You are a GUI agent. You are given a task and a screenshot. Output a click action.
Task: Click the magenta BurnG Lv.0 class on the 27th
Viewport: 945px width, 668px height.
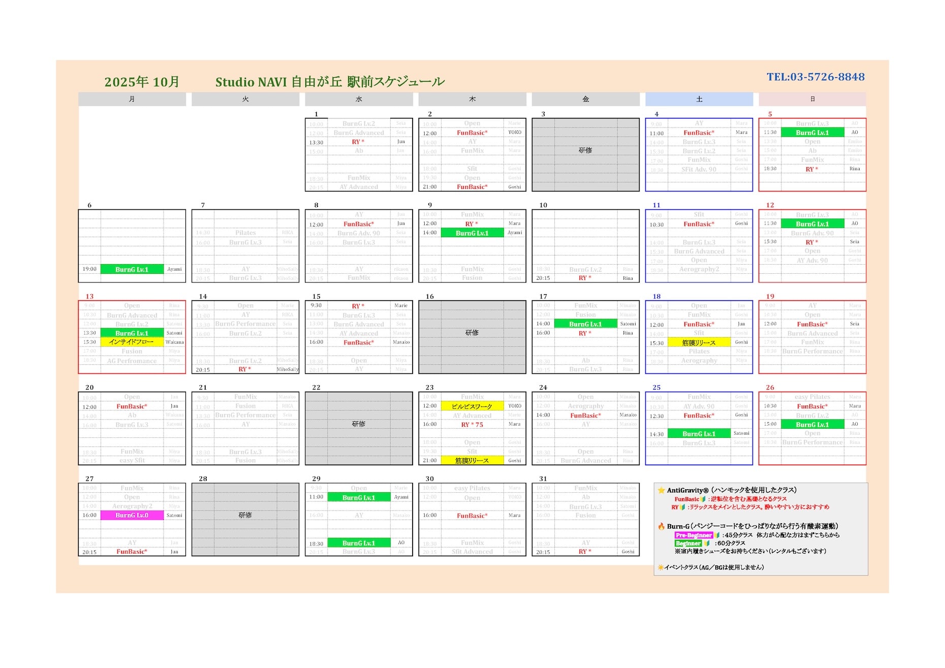click(132, 516)
